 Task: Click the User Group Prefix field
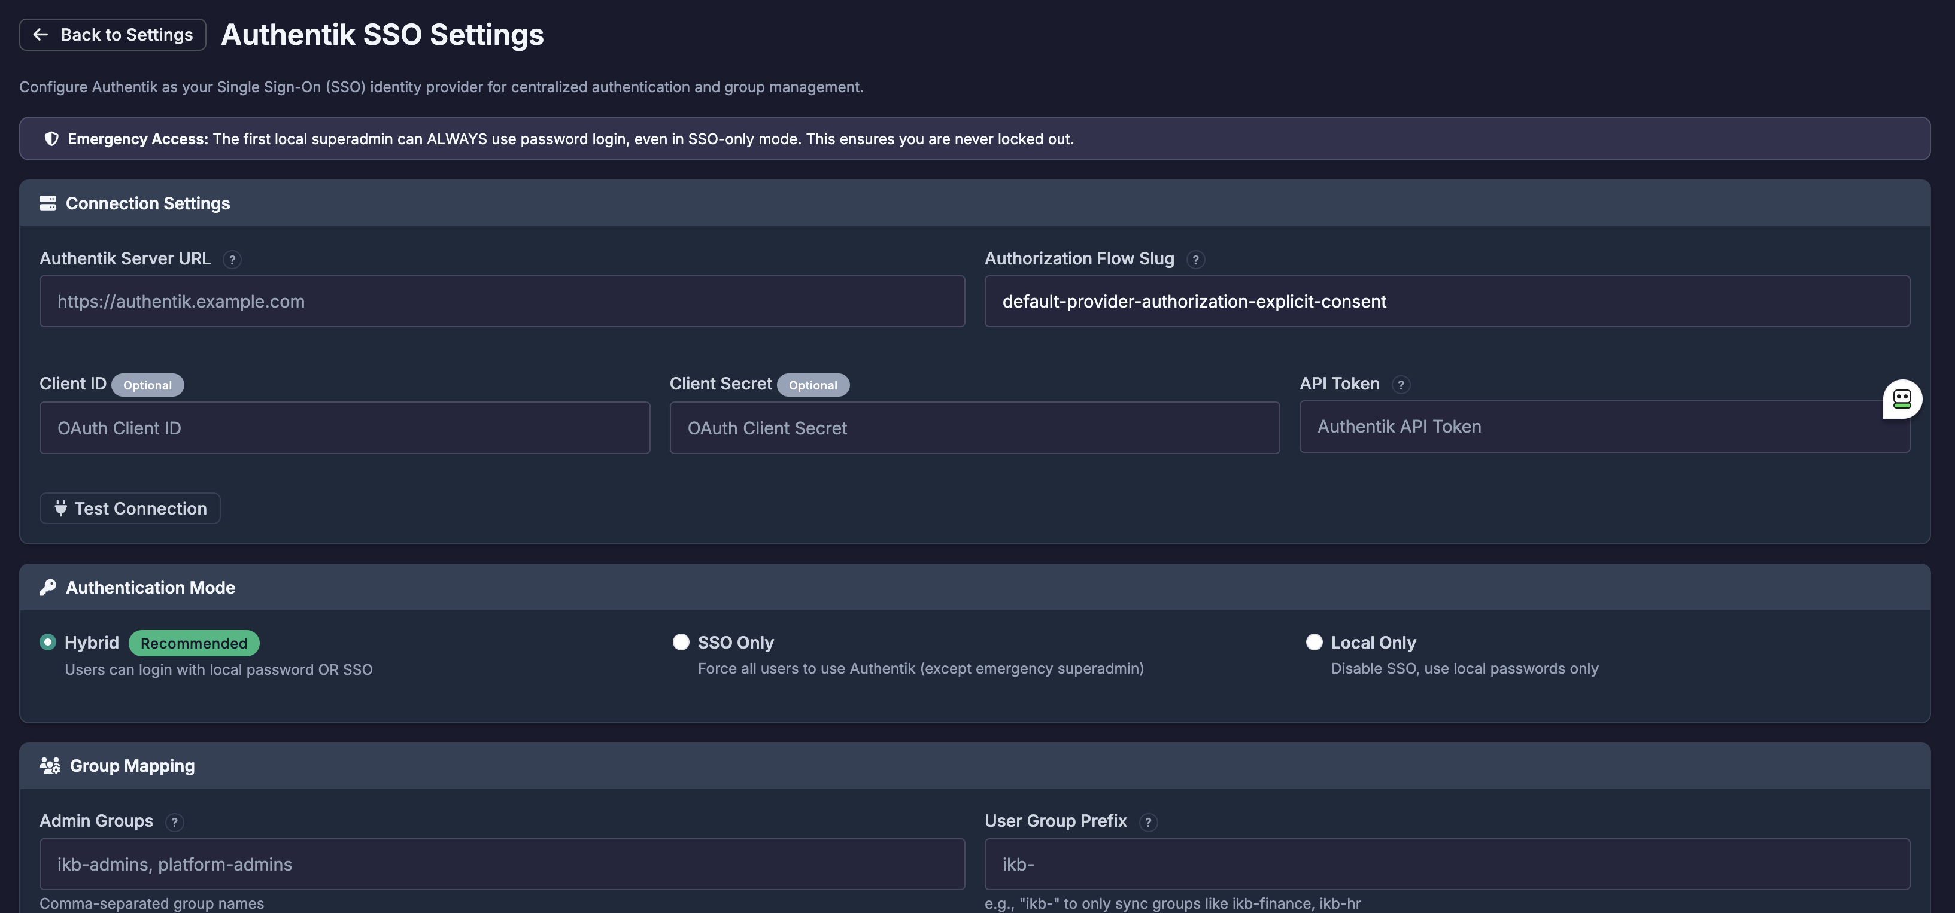pyautogui.click(x=1447, y=864)
